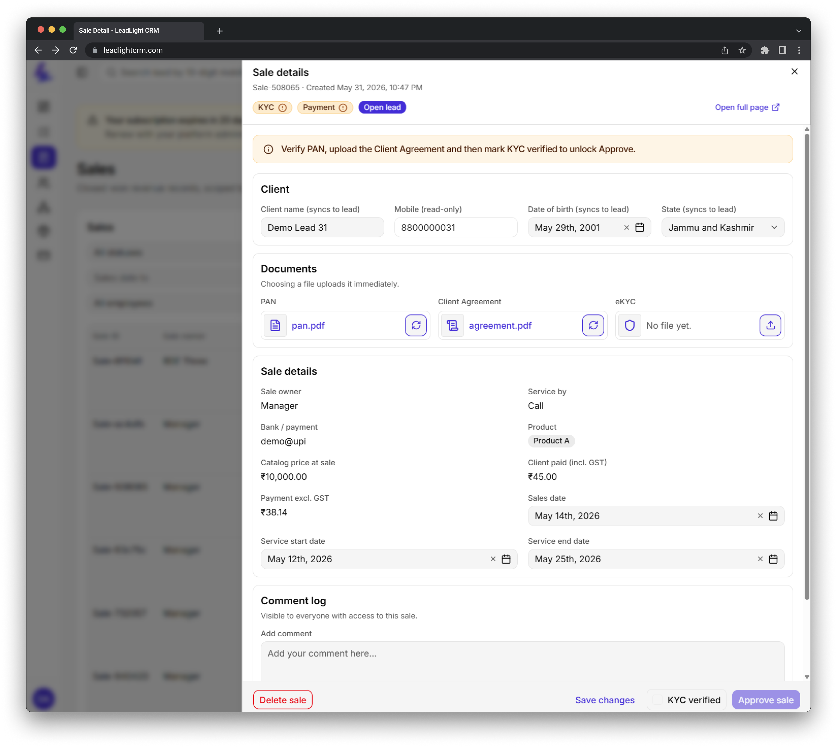837x747 pixels.
Task: Click Save changes
Action: point(605,700)
